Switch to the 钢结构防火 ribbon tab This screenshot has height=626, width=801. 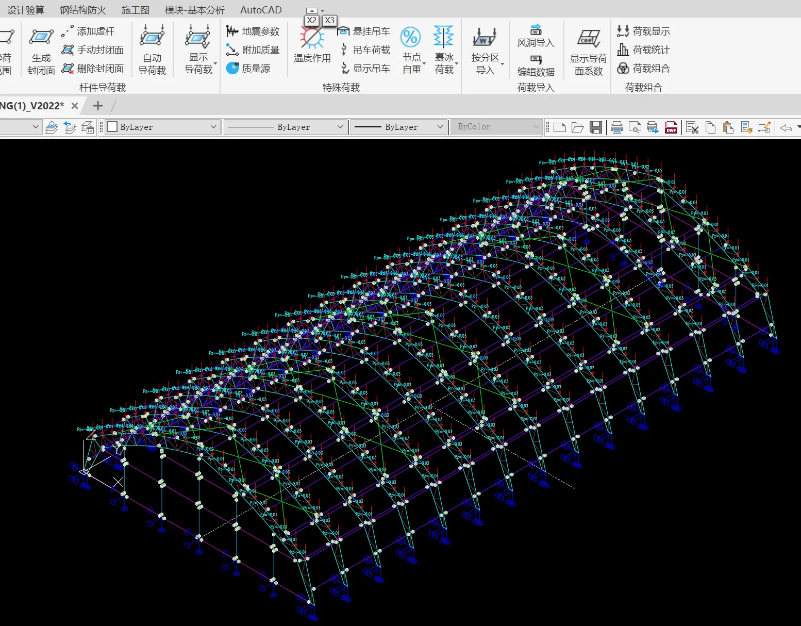[82, 10]
